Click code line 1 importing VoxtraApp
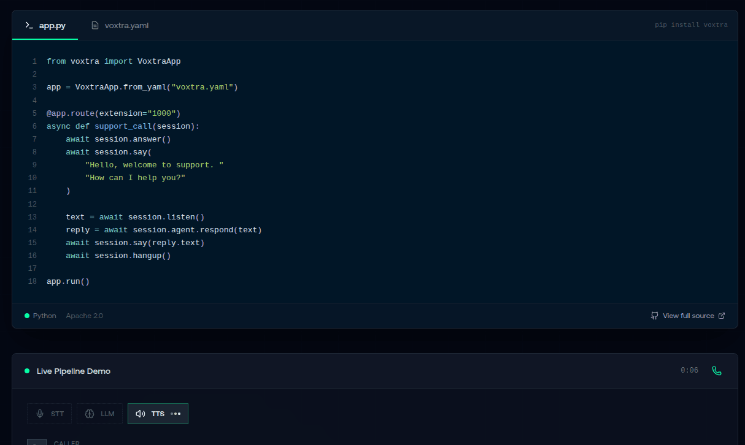The height and width of the screenshot is (445, 745). pyautogui.click(x=114, y=61)
